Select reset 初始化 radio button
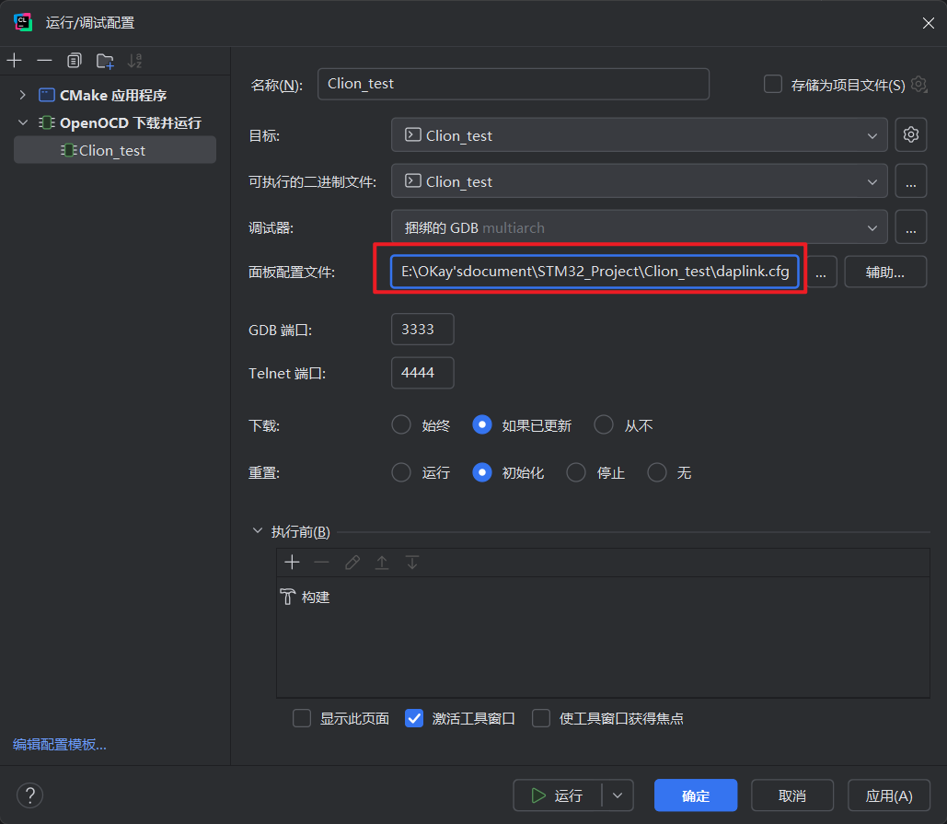The width and height of the screenshot is (947, 824). point(482,471)
